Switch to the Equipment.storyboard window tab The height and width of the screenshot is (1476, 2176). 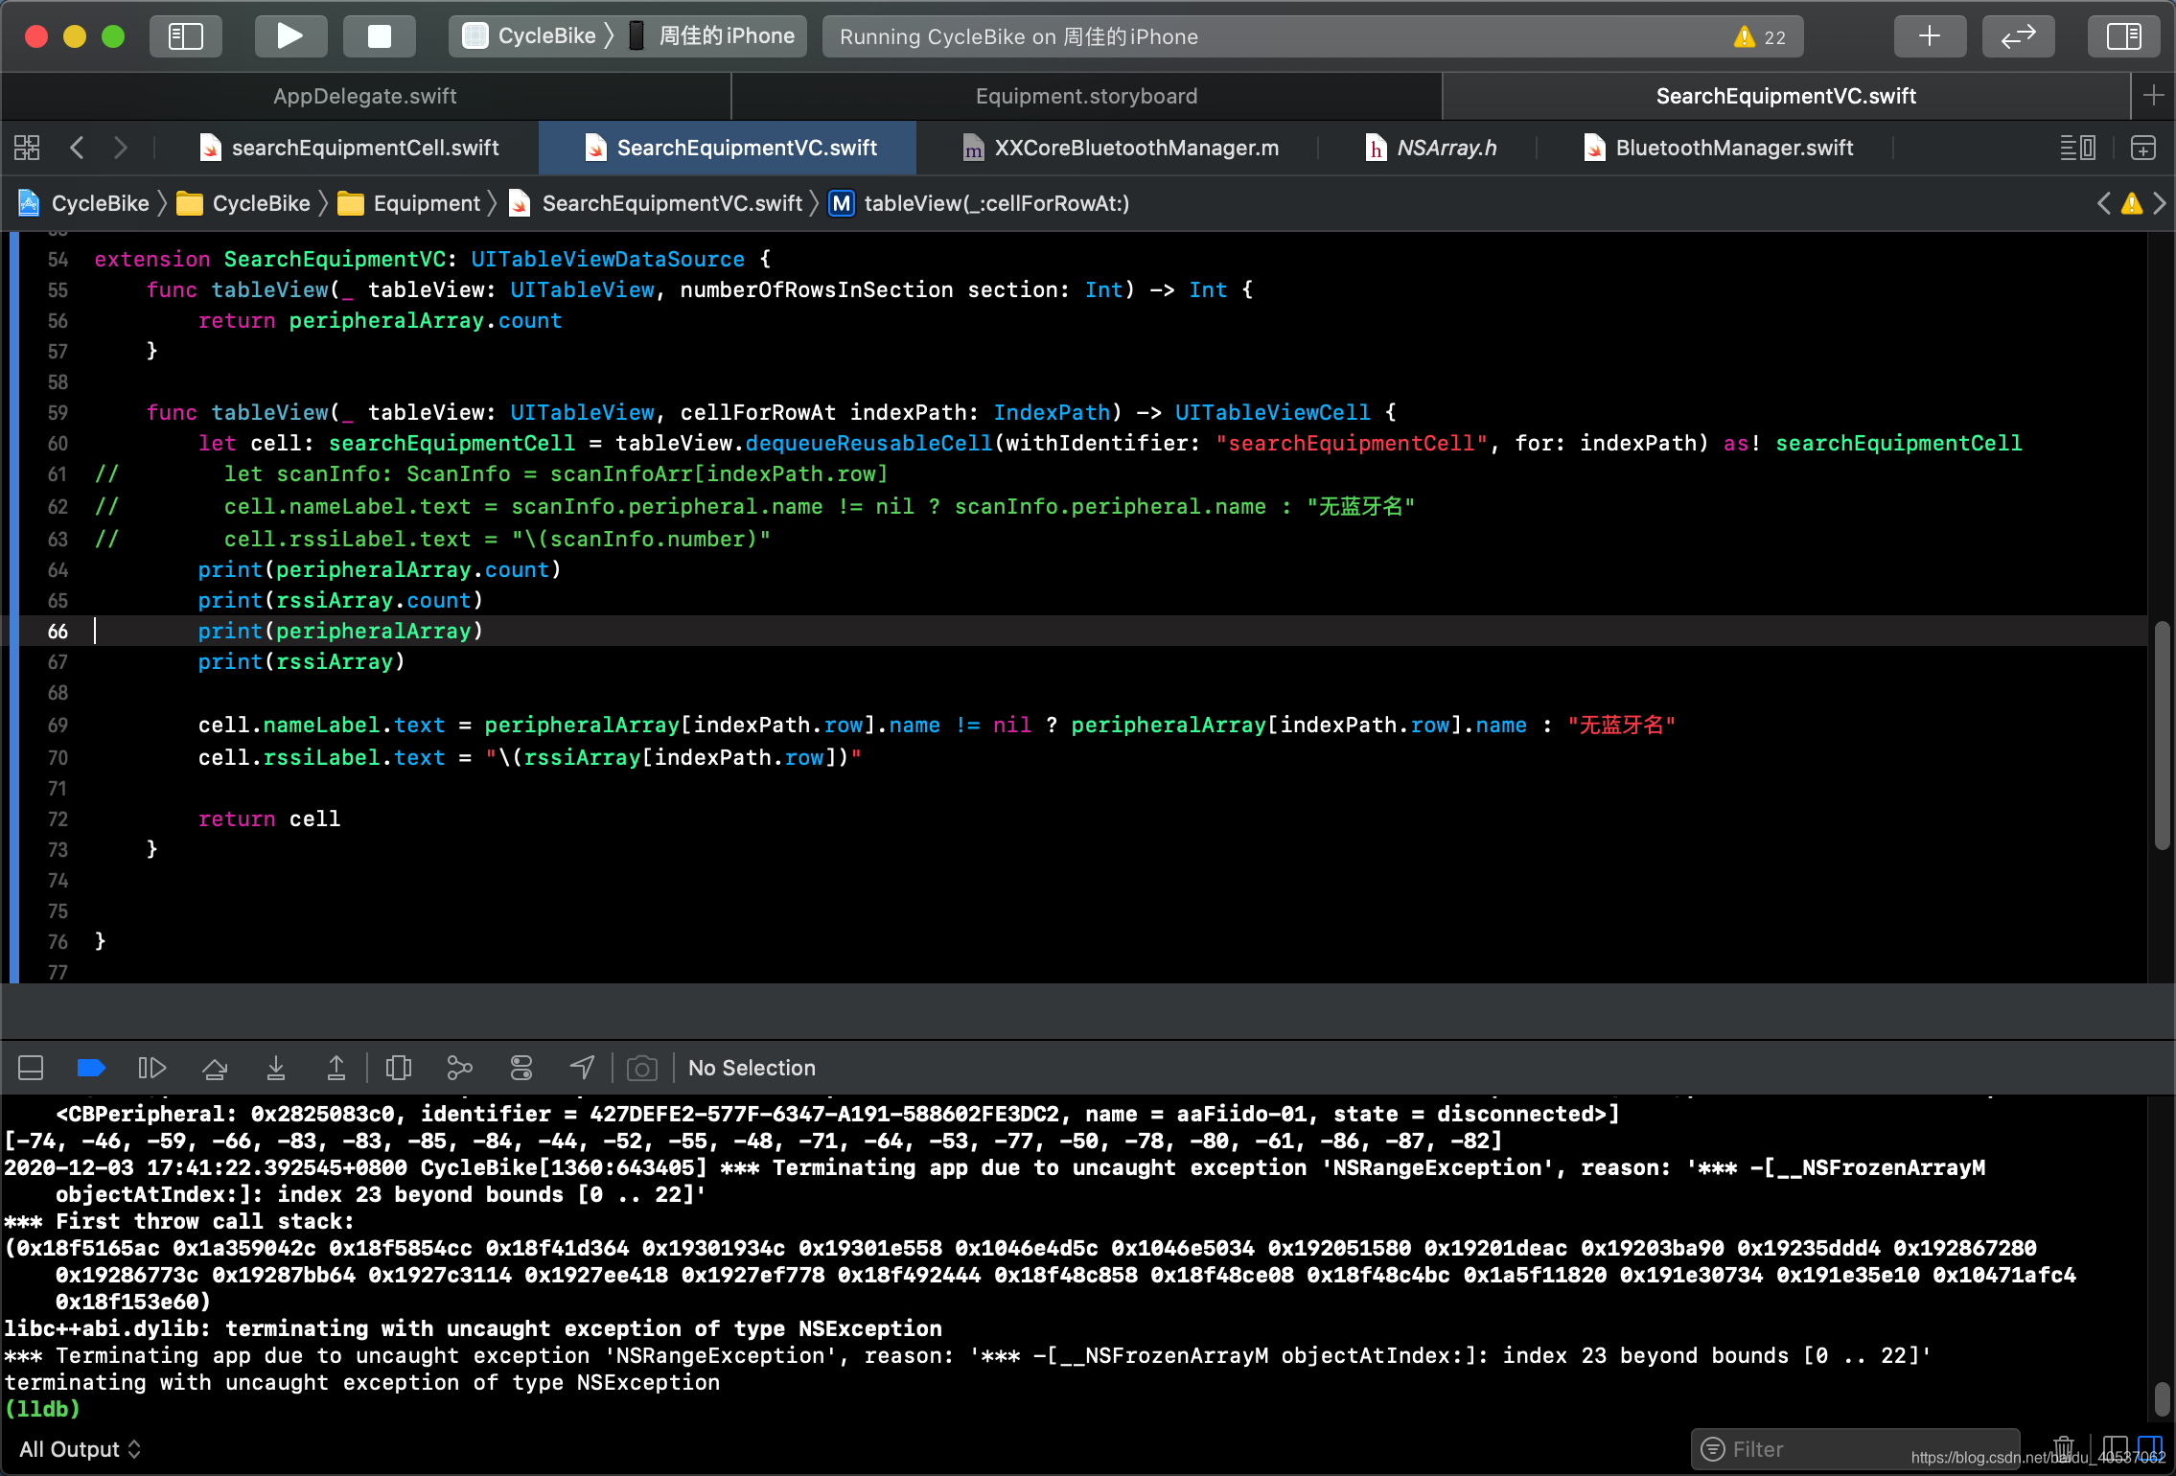pos(1086,96)
